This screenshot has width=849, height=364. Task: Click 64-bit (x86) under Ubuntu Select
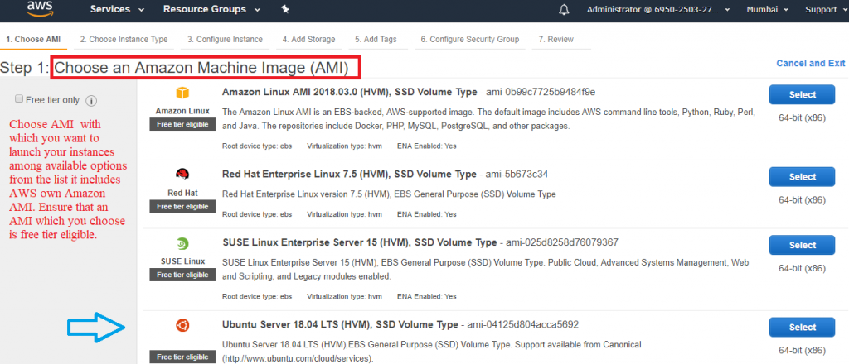(x=802, y=350)
